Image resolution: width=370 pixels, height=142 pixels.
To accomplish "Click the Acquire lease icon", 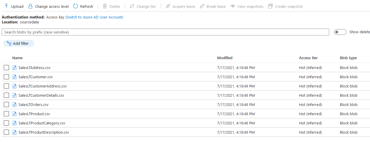I will [168, 6].
